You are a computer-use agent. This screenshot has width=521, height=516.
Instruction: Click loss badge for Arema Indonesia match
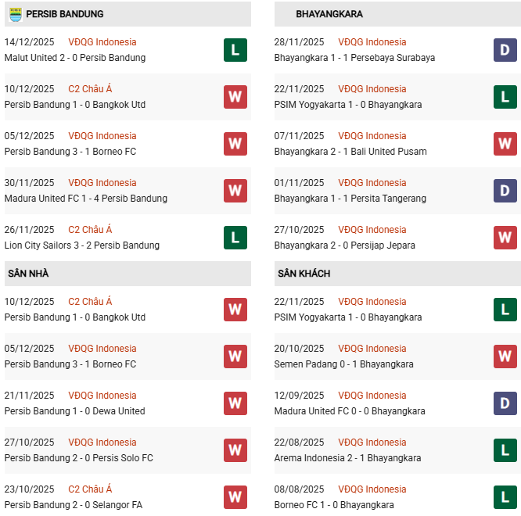coord(505,450)
